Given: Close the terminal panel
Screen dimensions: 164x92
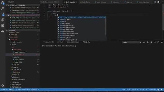Looking at the screenshot, I should point(162,42).
